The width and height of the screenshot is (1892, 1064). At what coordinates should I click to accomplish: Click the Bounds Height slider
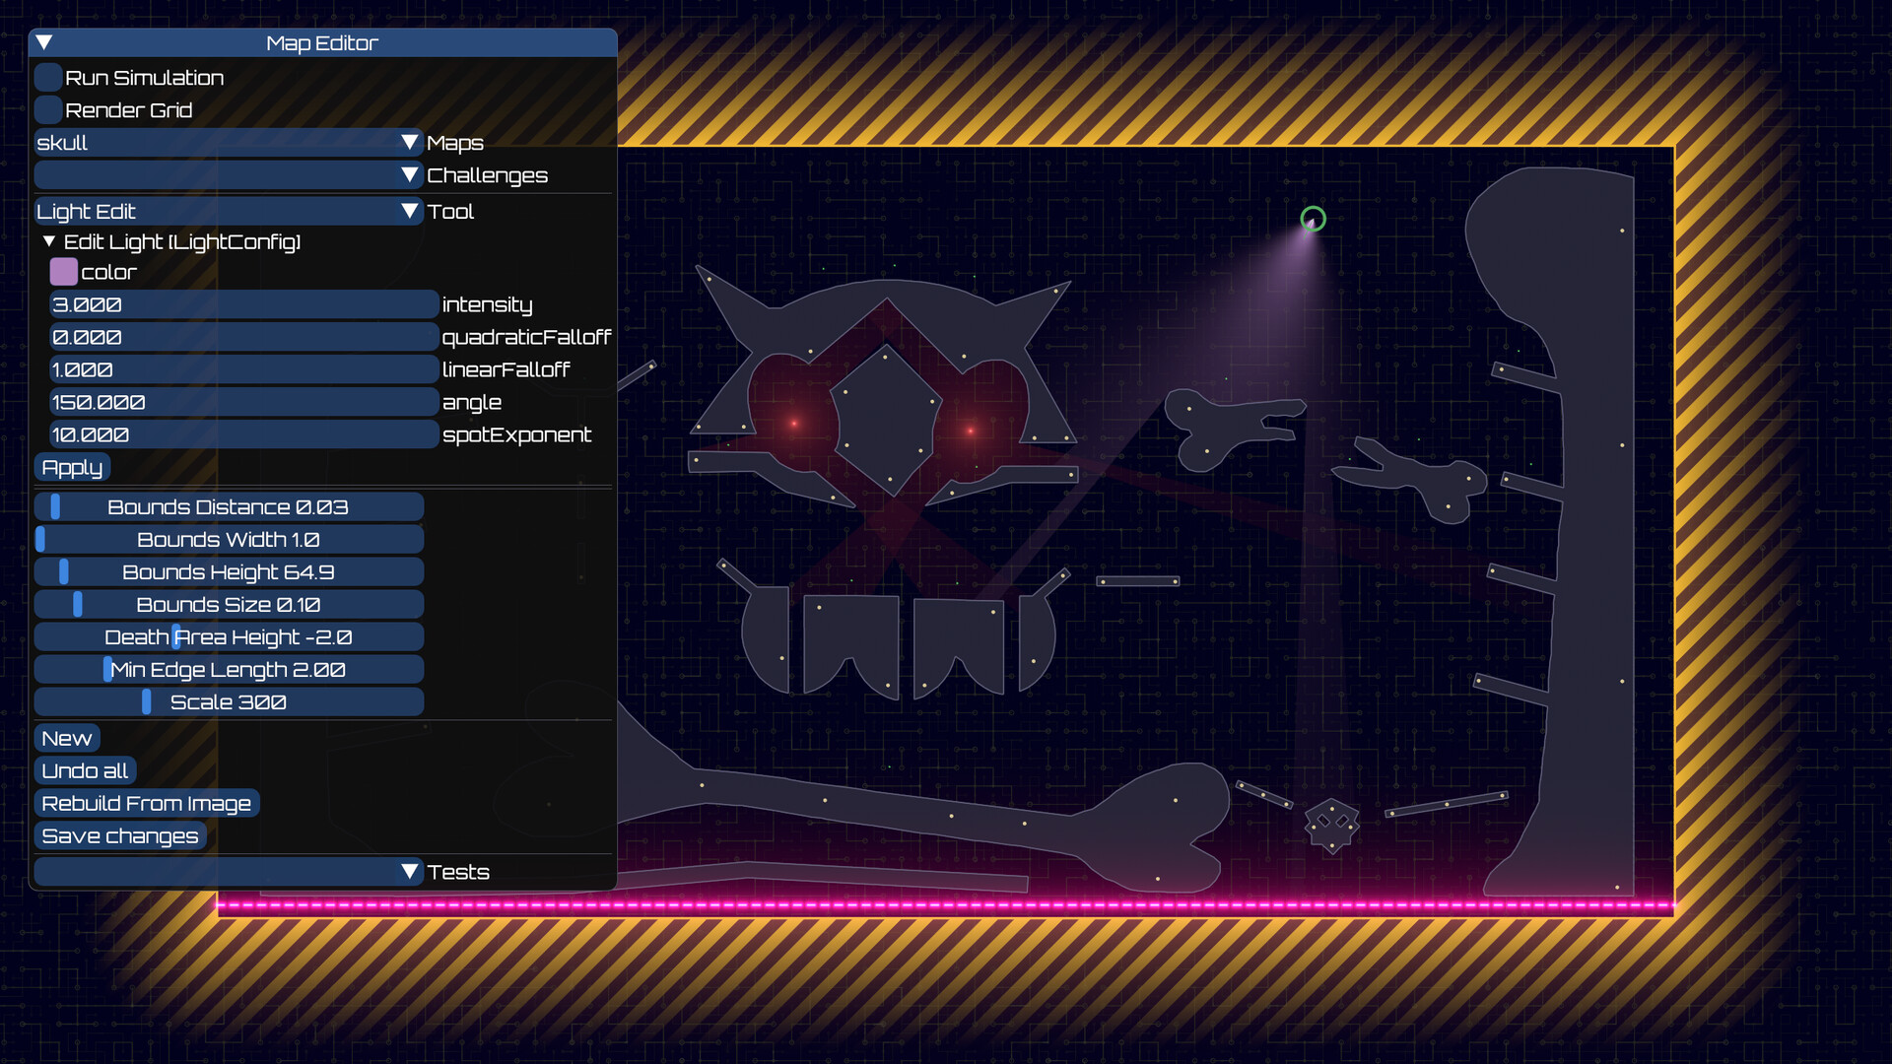(x=229, y=571)
